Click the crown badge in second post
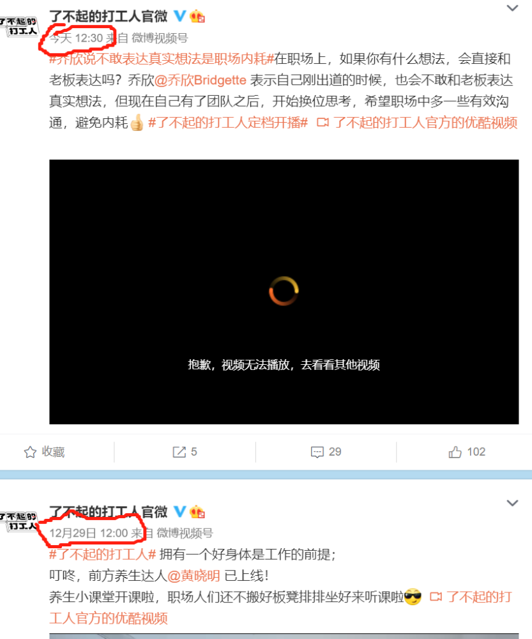 pos(197,511)
